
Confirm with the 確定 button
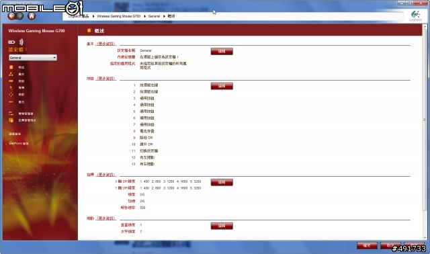pyautogui.click(x=367, y=245)
